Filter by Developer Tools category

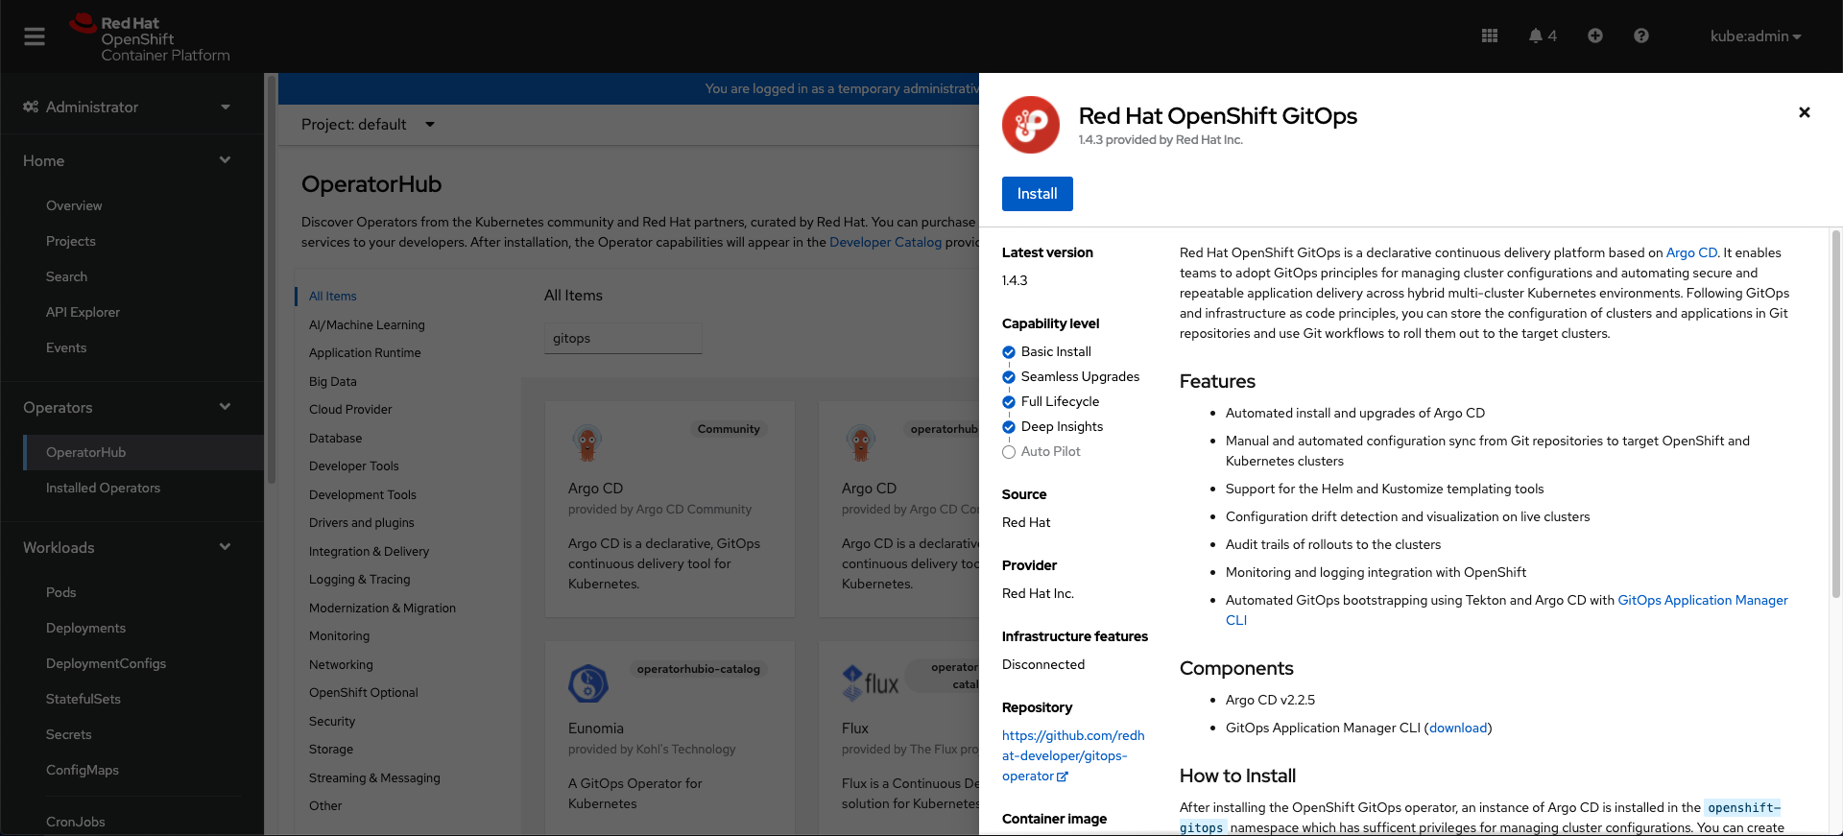point(354,466)
